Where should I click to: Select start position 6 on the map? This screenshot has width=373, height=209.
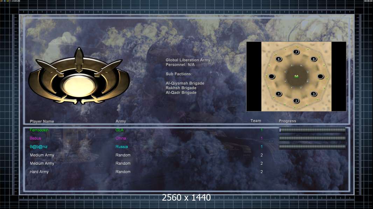tap(279, 59)
